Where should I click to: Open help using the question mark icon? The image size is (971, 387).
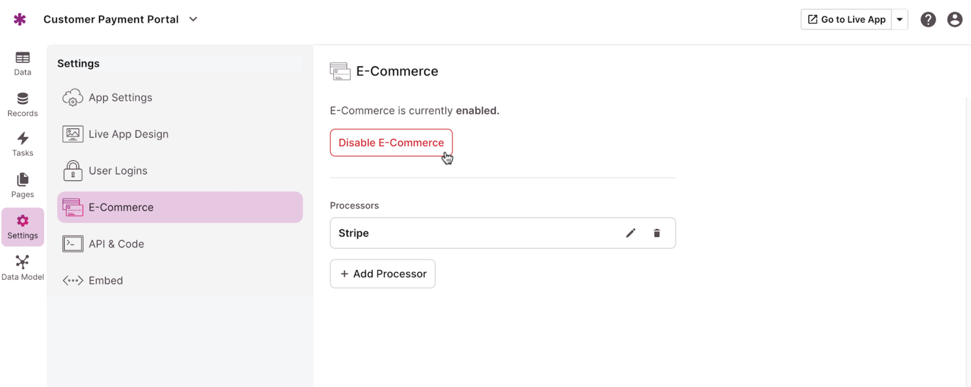click(928, 19)
